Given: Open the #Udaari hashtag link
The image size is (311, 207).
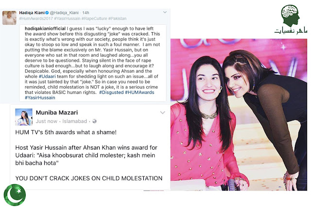Looking at the screenshot, I should [x=47, y=76].
